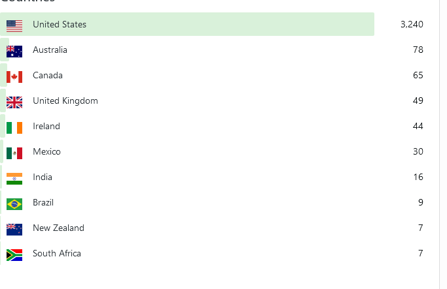Click the Canada maple leaf flag
Image resolution: width=447 pixels, height=289 pixels.
coord(14,76)
